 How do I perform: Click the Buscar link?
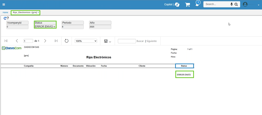(140, 41)
